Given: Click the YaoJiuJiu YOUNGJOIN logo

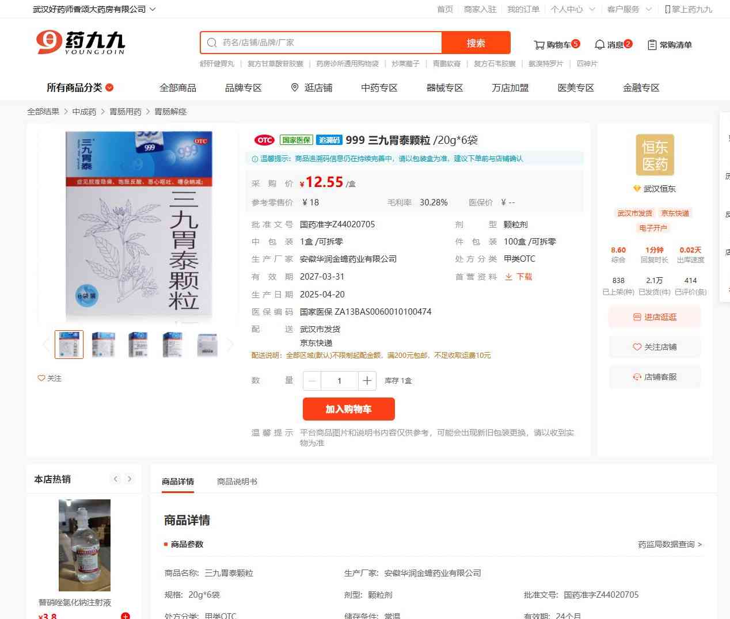Looking at the screenshot, I should click(80, 43).
